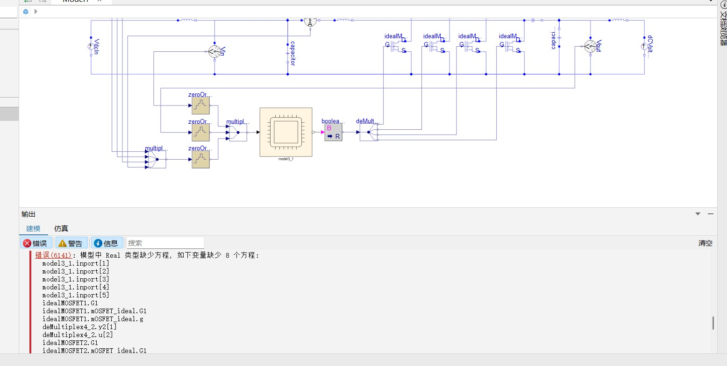Select the capacitor beside Vout
Viewport: 727px width, 366px height.
(559, 38)
